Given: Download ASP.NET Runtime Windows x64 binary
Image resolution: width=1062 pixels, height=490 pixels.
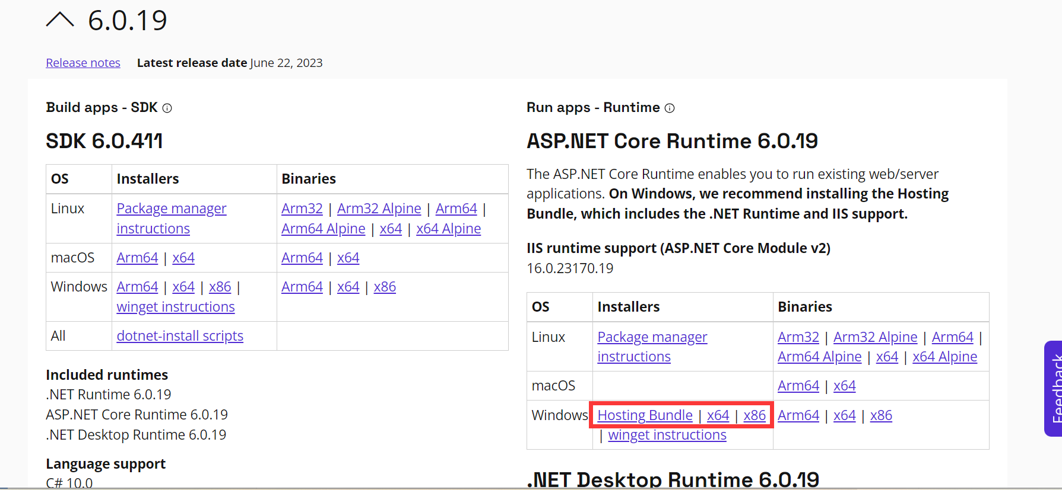Looking at the screenshot, I should coord(845,415).
